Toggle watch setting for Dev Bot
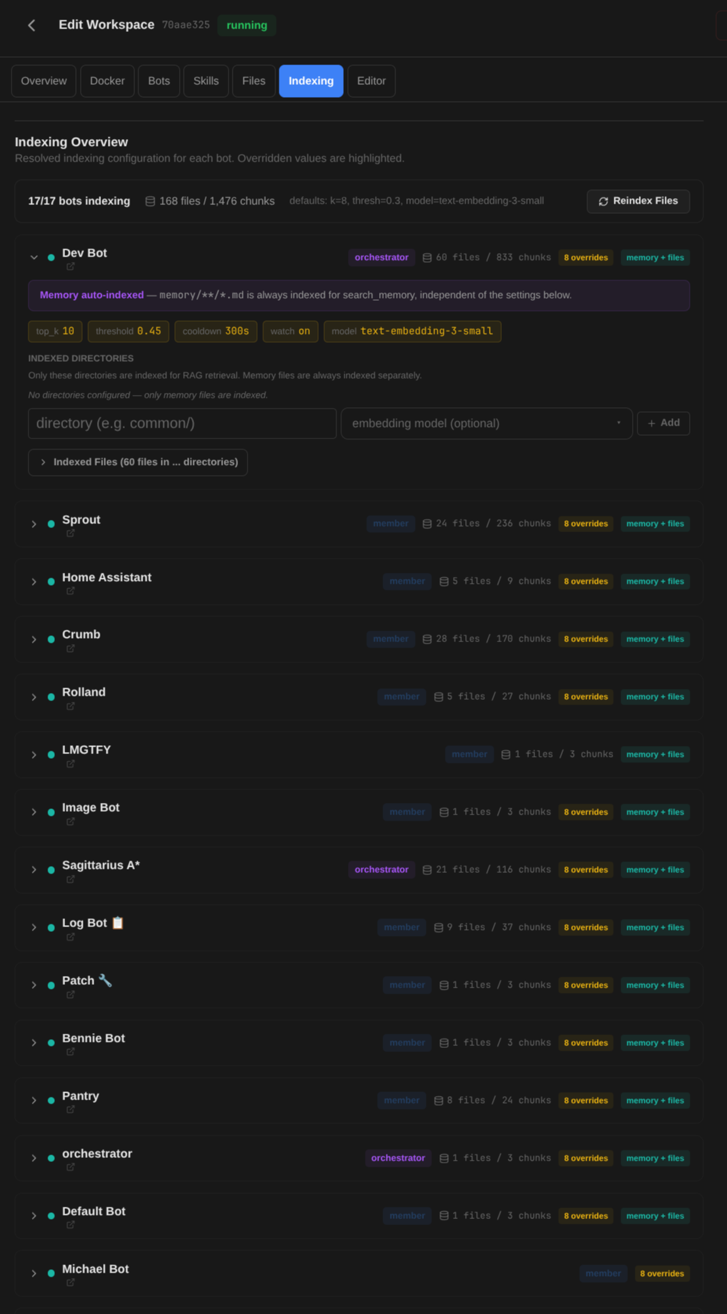 click(290, 331)
